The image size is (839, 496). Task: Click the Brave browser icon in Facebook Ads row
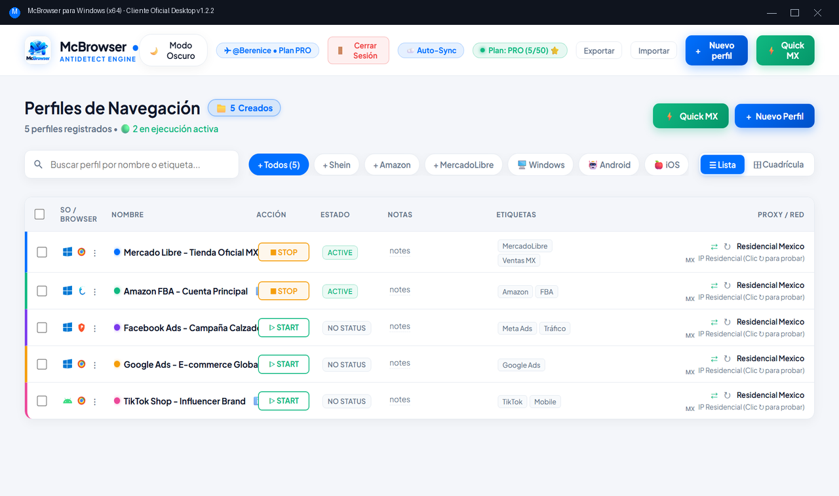pyautogui.click(x=81, y=327)
